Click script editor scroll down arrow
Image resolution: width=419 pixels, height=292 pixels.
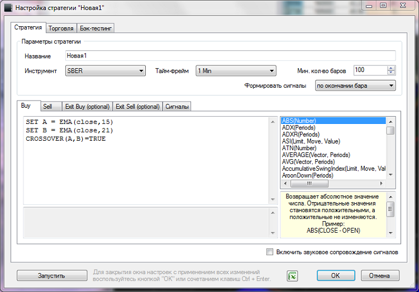coord(273,199)
